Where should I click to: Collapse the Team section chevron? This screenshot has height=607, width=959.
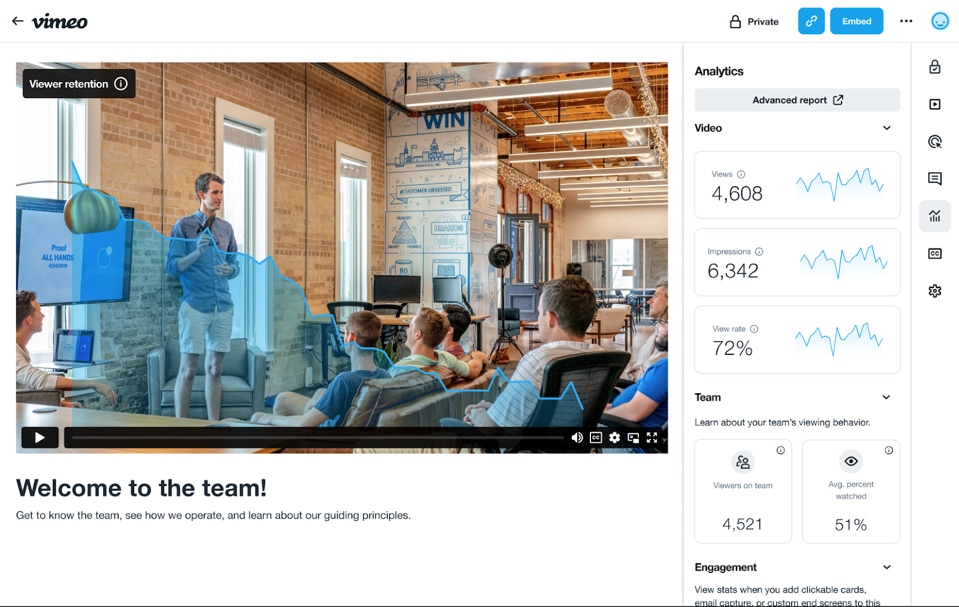tap(886, 397)
